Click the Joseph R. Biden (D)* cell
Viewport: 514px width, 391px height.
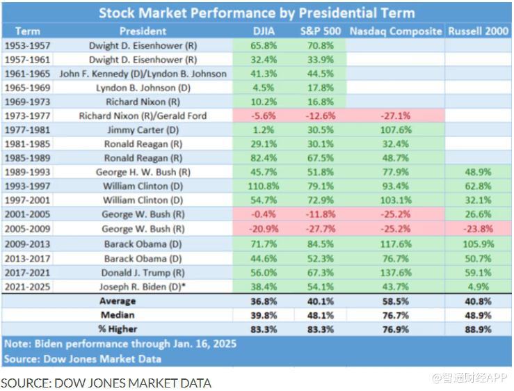click(143, 285)
